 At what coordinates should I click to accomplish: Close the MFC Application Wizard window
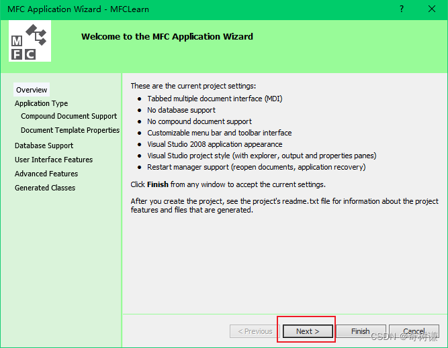click(432, 9)
